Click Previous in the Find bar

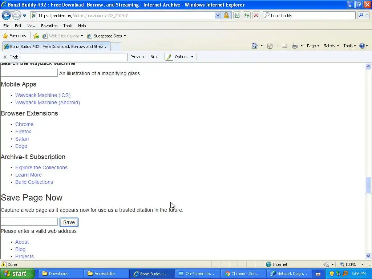pyautogui.click(x=138, y=57)
